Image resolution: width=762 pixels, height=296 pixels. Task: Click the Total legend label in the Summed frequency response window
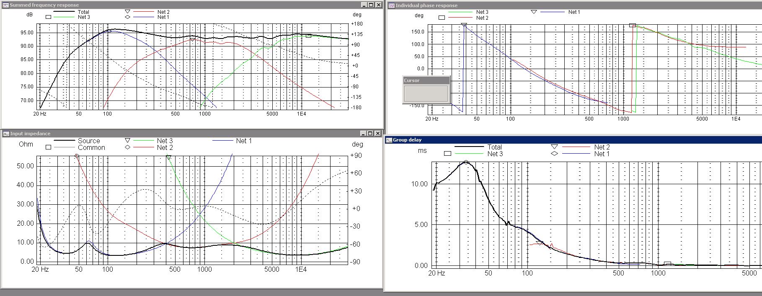coord(83,12)
